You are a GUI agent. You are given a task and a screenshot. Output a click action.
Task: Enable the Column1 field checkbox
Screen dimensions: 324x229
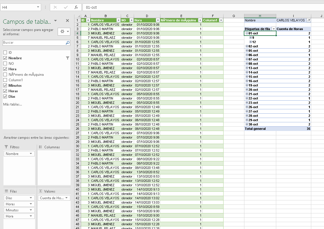(5, 80)
